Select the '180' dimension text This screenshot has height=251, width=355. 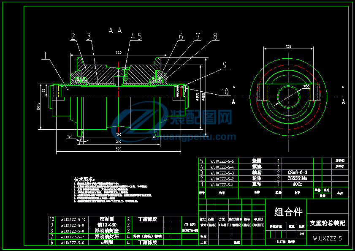click(x=119, y=134)
